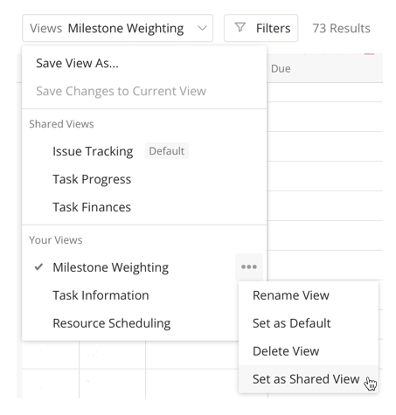Select Set as Default option
The image size is (396, 415).
tap(291, 323)
